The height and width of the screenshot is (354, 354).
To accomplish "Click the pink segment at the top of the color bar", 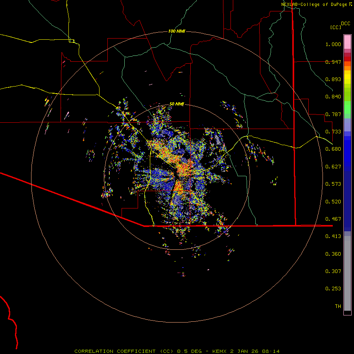I will 347,42.
